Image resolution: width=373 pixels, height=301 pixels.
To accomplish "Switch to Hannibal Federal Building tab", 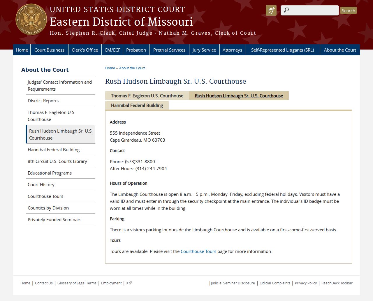I will (x=137, y=105).
